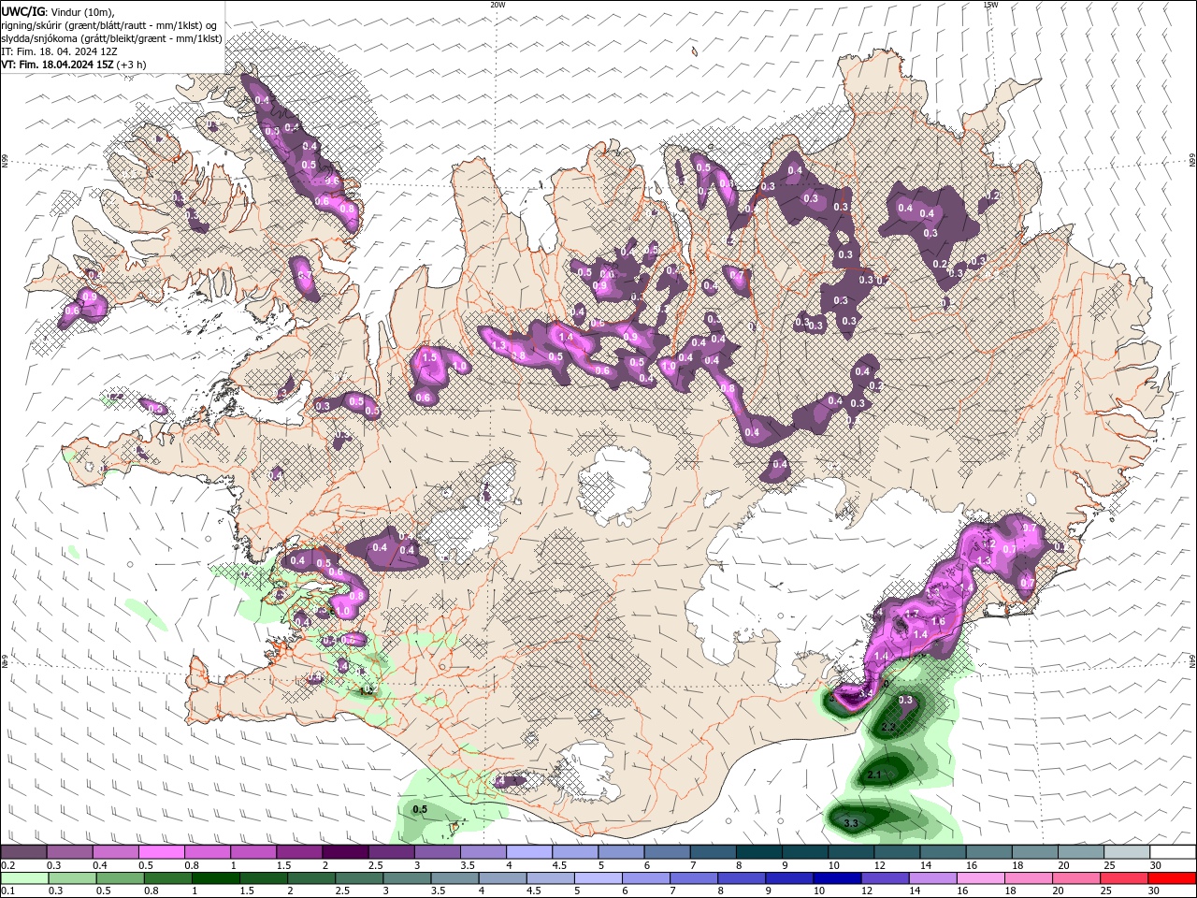Select bottom-row pink swatch between 20 and 25
The image size is (1197, 898).
tap(1074, 878)
